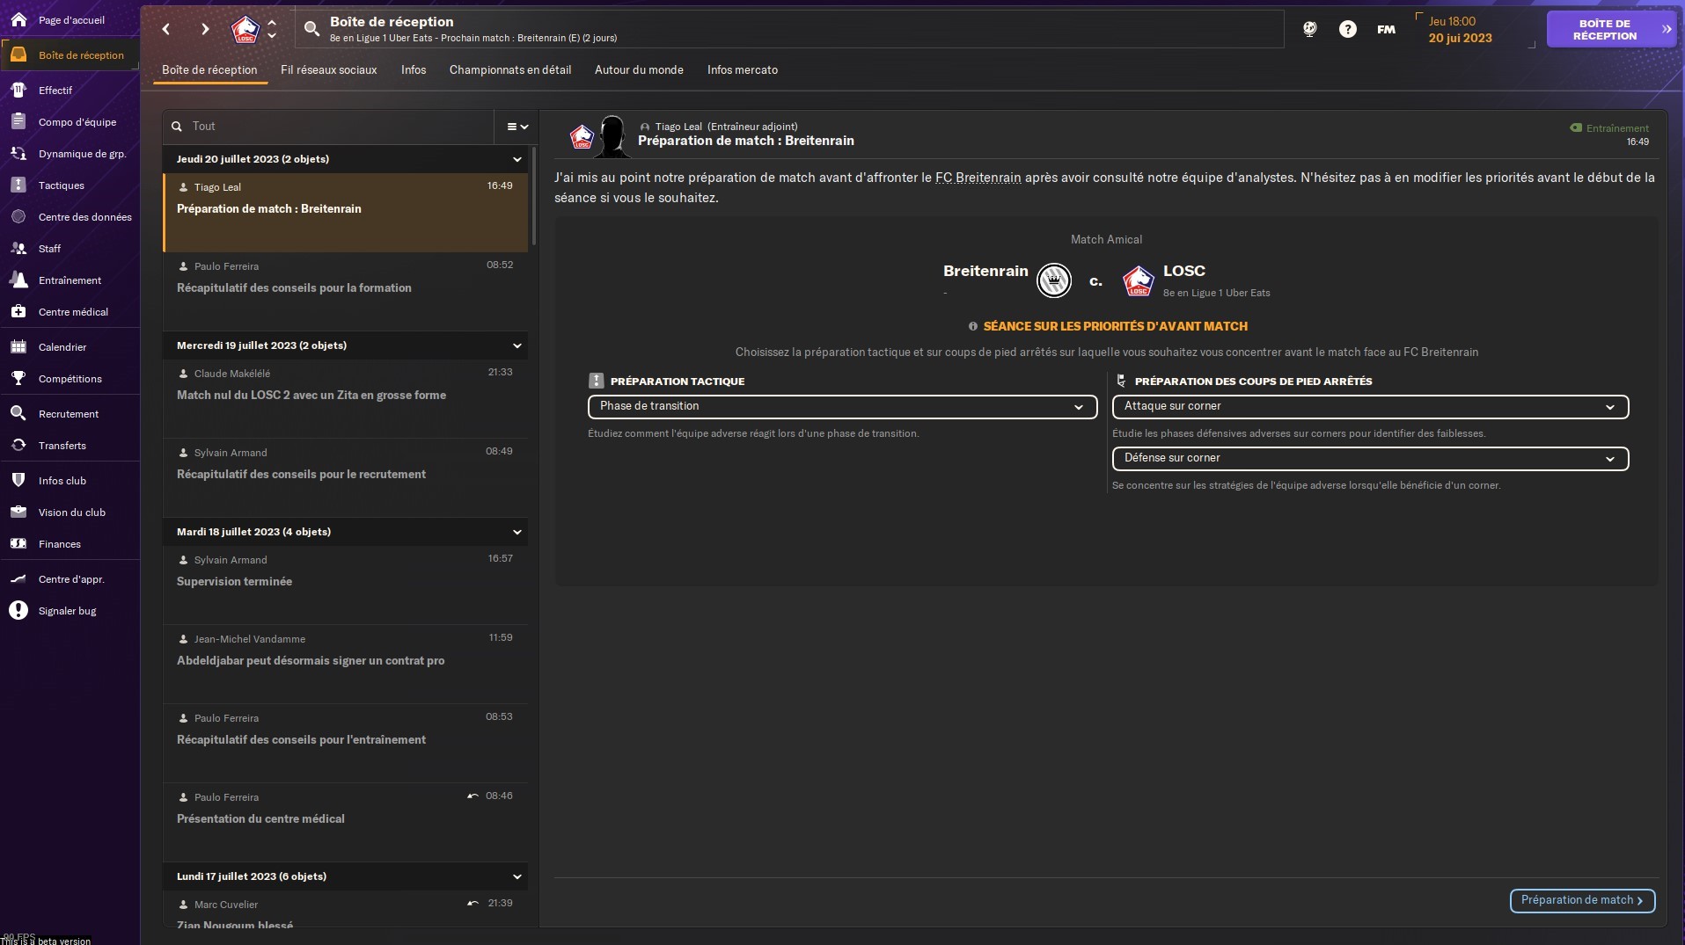This screenshot has width=1685, height=945.
Task: Collapse Mercredi 19 juillet 2023 group
Action: [517, 345]
